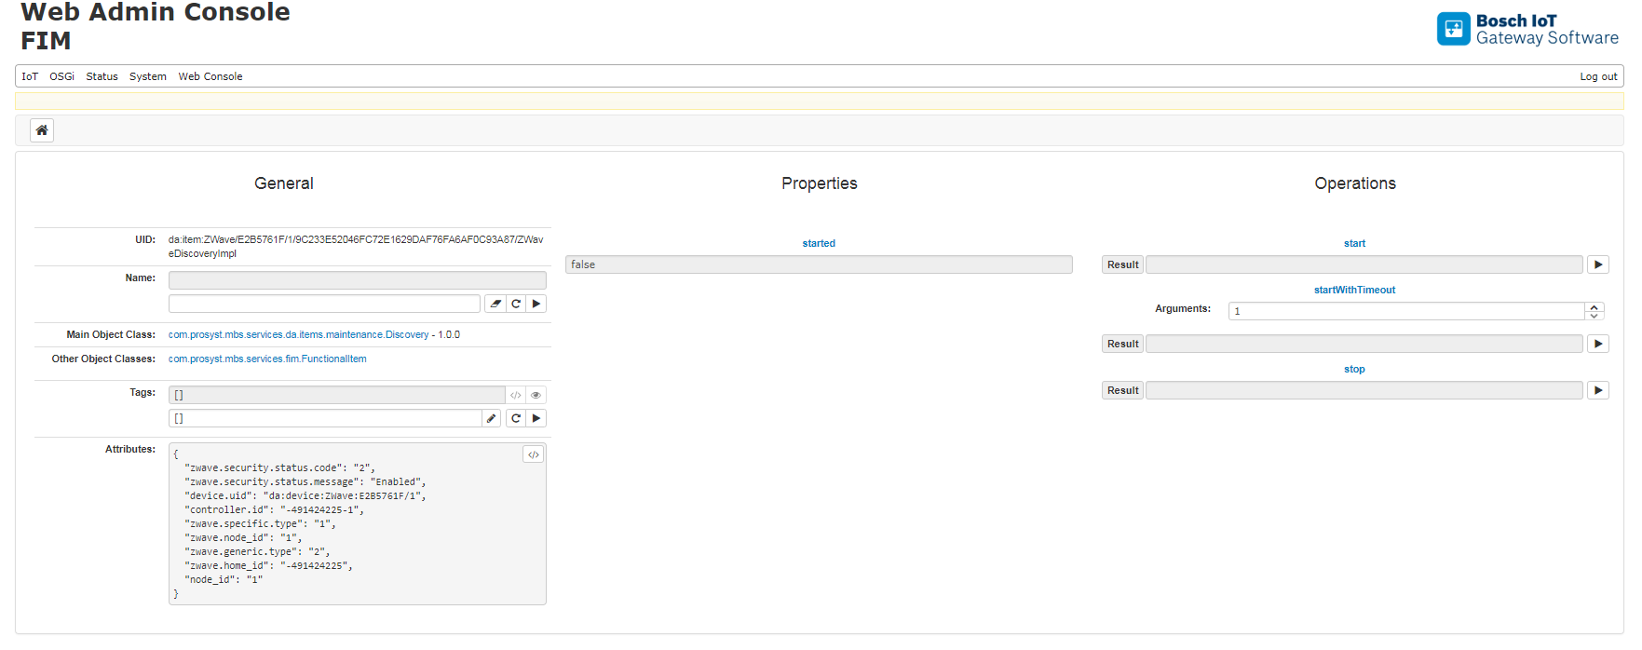Screen dimensions: 1642x650
Task: Toggle Tags visibility with eye icon
Action: 536,395
